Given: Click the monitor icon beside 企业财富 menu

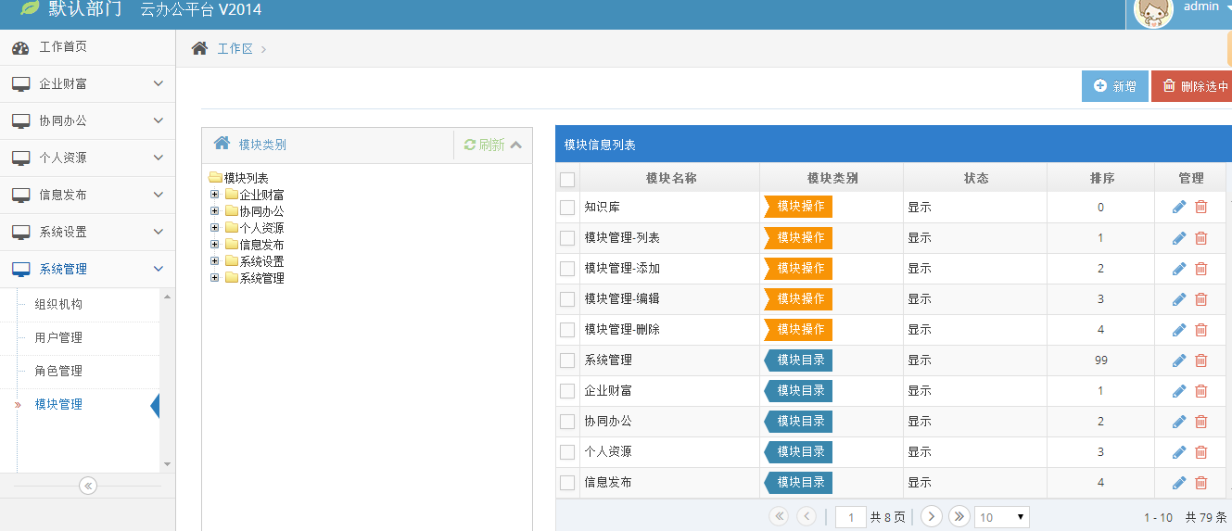Looking at the screenshot, I should [x=20, y=84].
